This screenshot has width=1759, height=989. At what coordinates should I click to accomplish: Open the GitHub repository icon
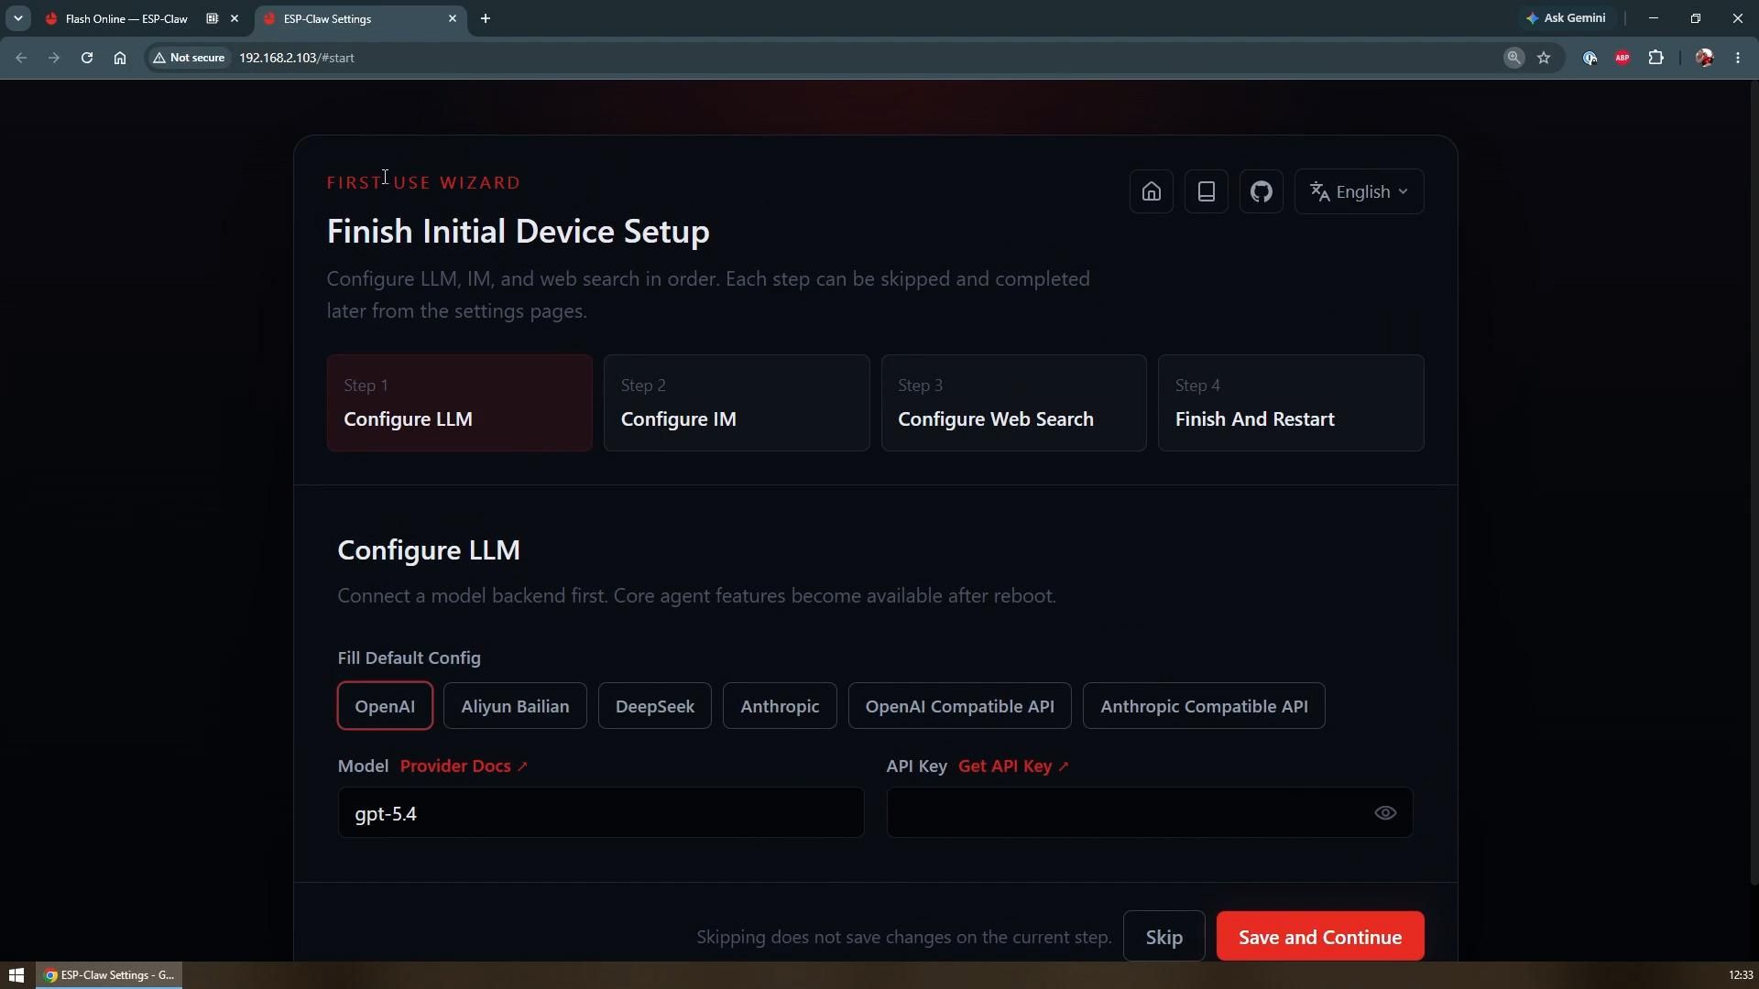[x=1261, y=191]
